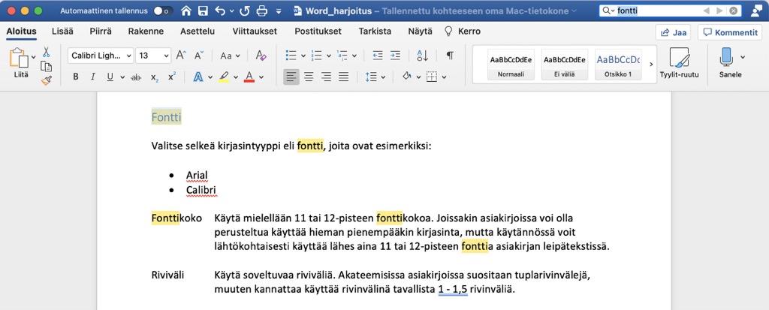Switch to the Postitukset tab
769x310 pixels.
tap(318, 32)
